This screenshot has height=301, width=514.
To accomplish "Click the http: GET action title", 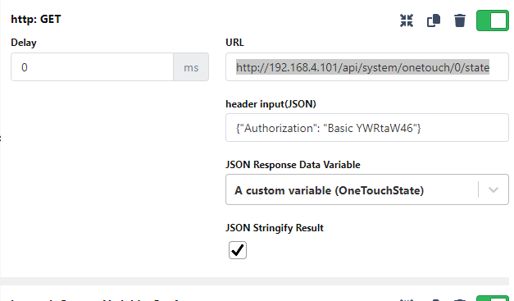I will [x=36, y=20].
